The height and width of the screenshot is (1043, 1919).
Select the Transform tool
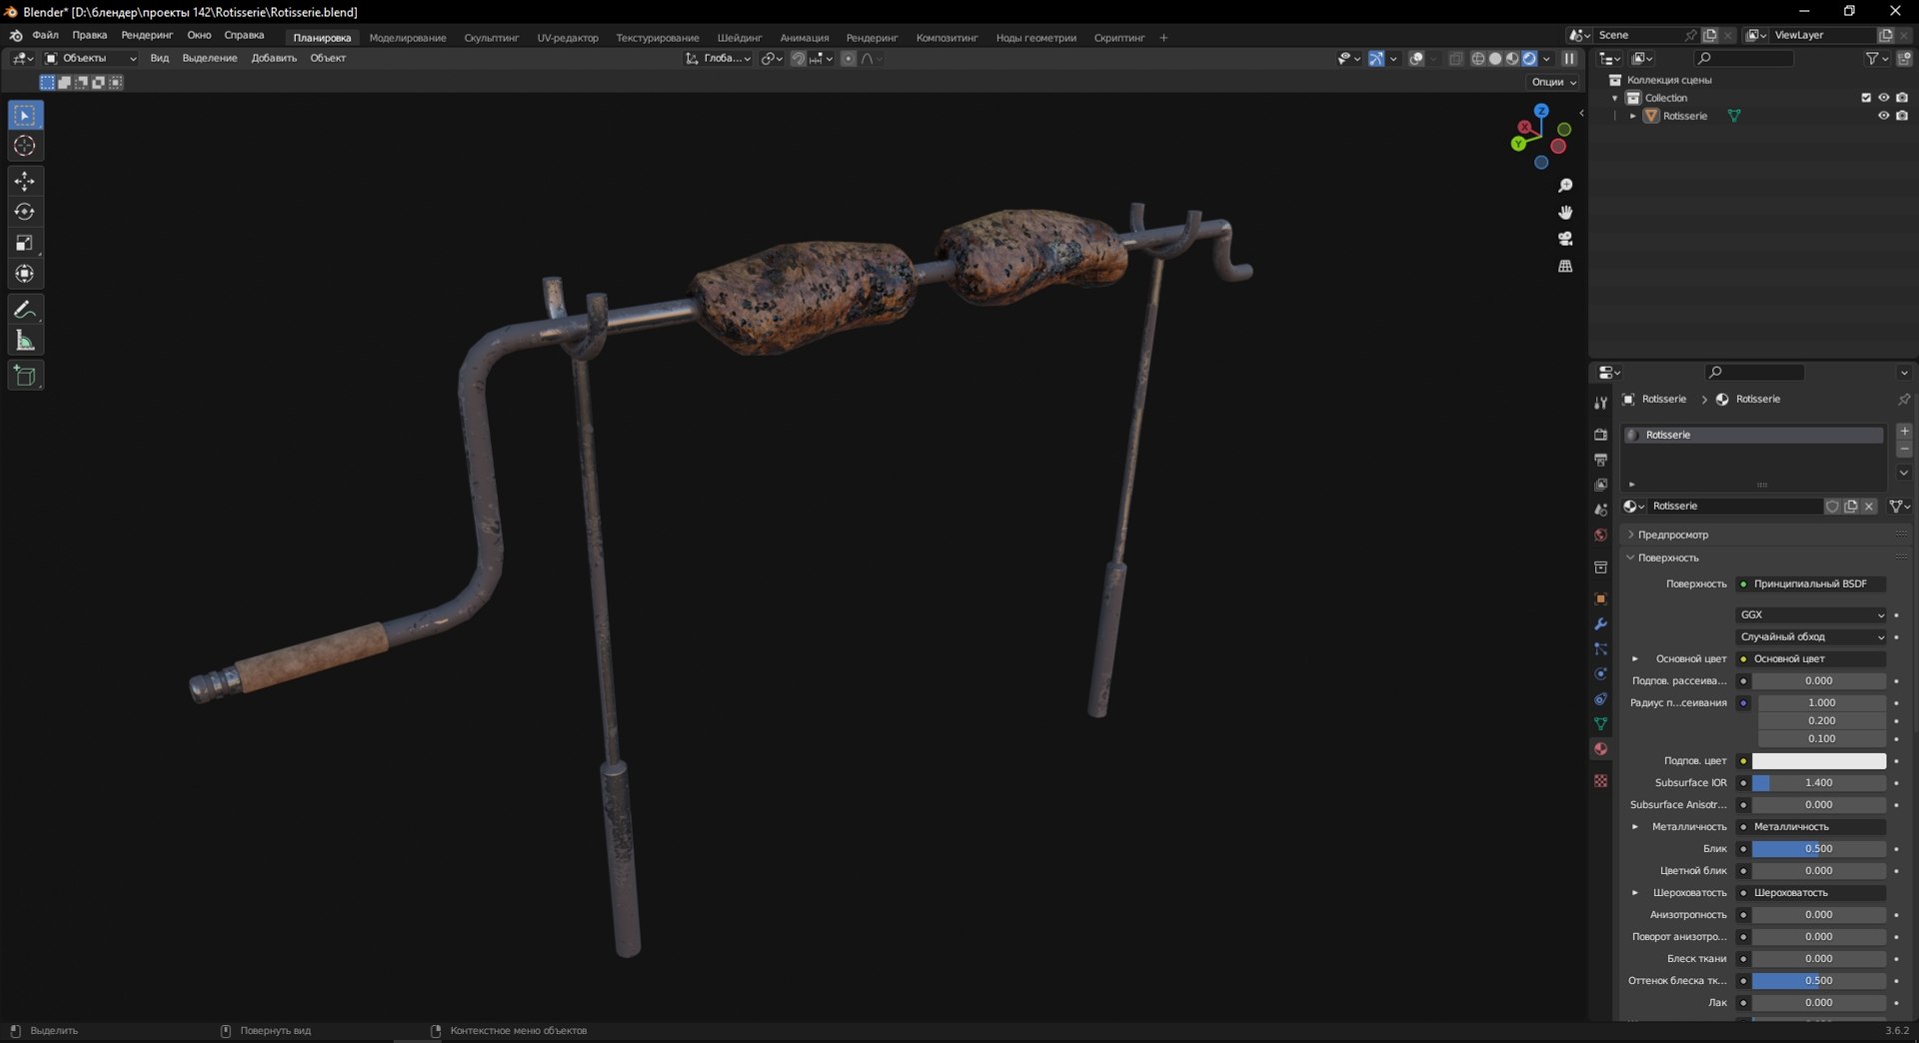25,274
